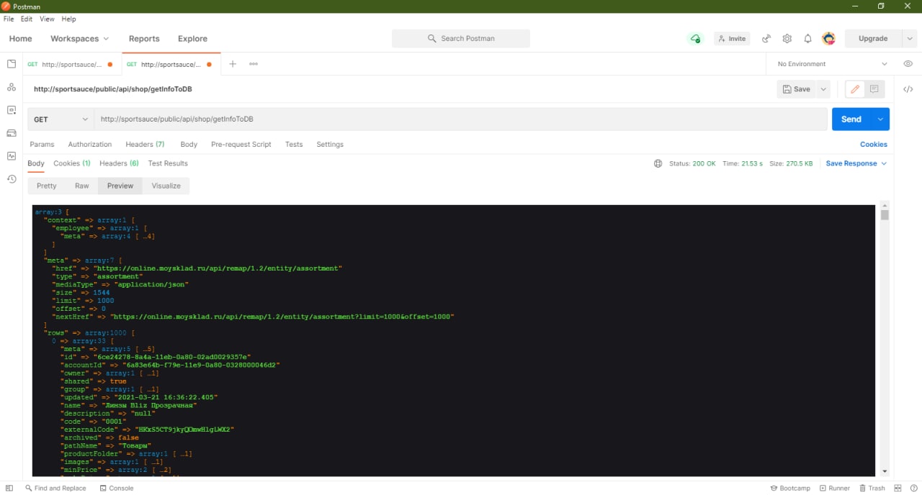Open response Headers (6) tab
The height and width of the screenshot is (495, 922).
pyautogui.click(x=119, y=164)
